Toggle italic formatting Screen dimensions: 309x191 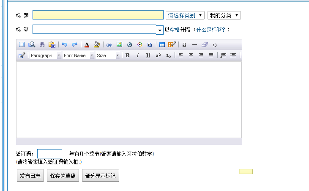click(x=137, y=55)
